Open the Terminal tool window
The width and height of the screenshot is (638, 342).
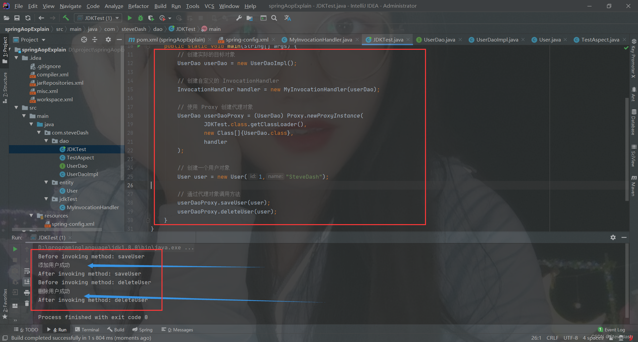click(x=87, y=330)
